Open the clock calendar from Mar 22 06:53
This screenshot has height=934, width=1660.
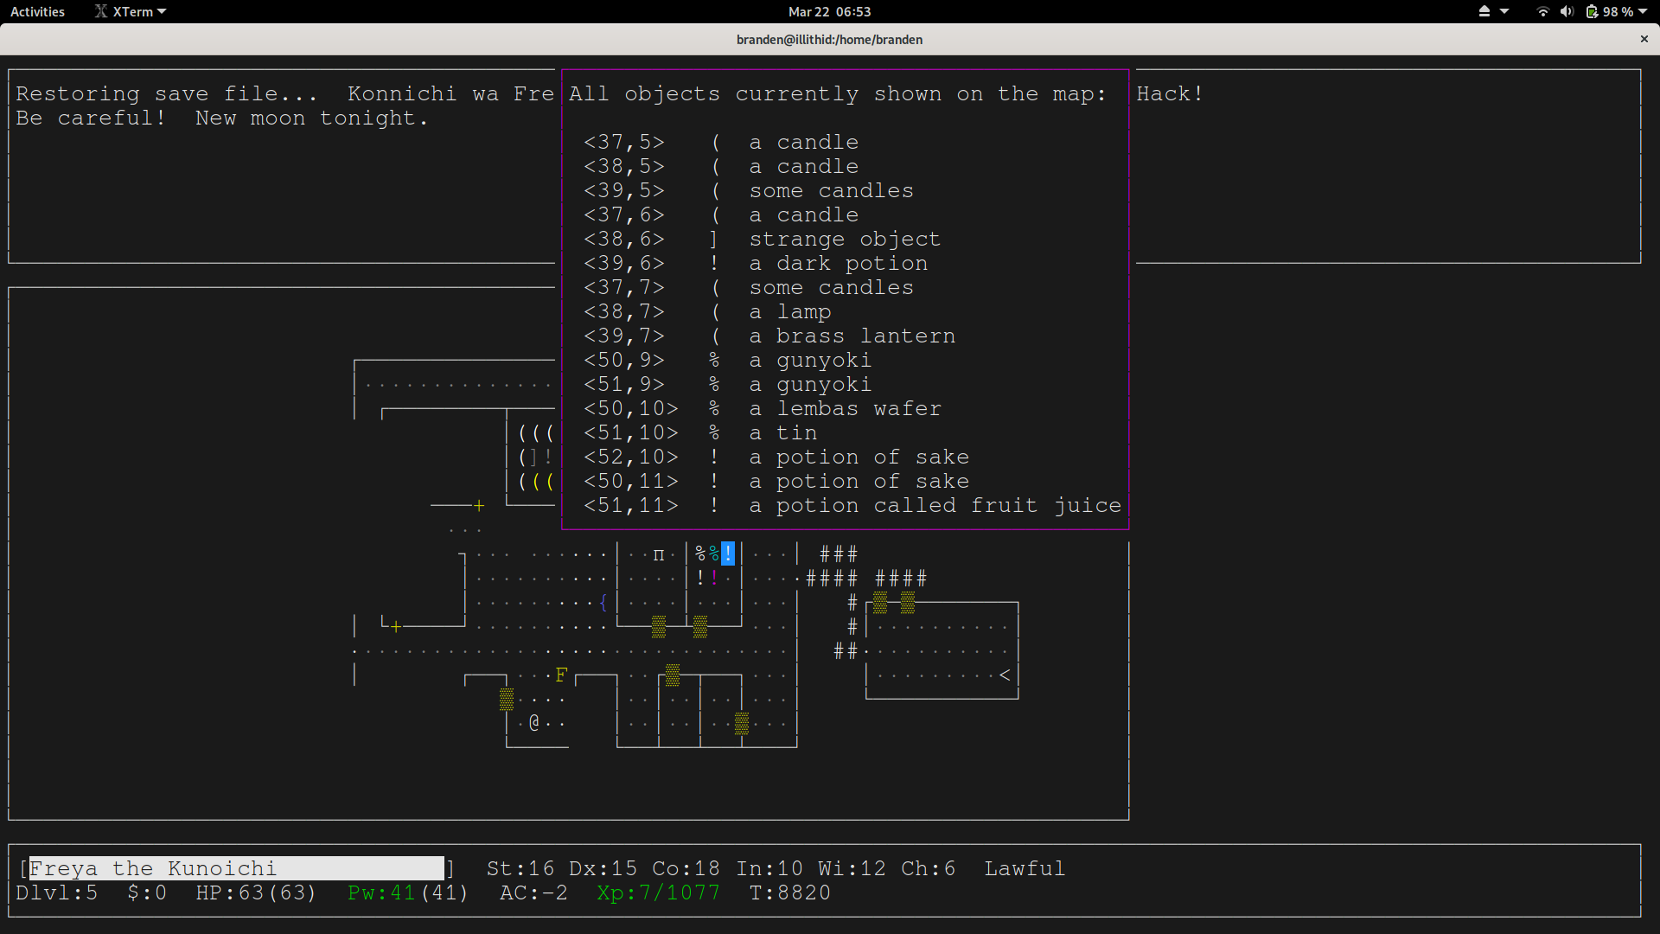(x=828, y=11)
